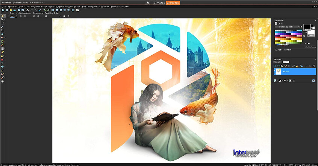Add swatch with the plus icon in Material

309,44
